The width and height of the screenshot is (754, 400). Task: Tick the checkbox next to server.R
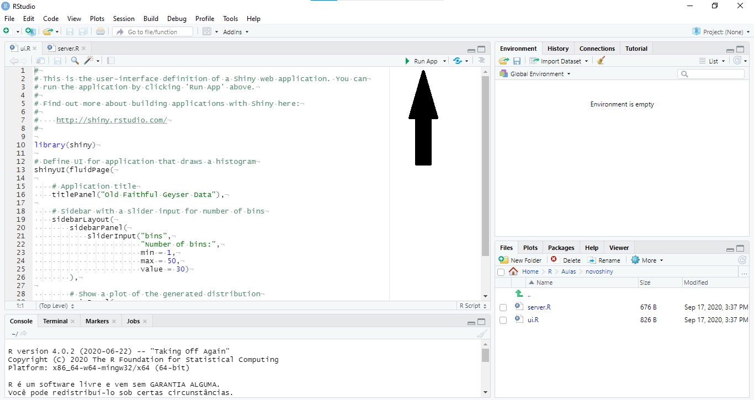(x=503, y=307)
